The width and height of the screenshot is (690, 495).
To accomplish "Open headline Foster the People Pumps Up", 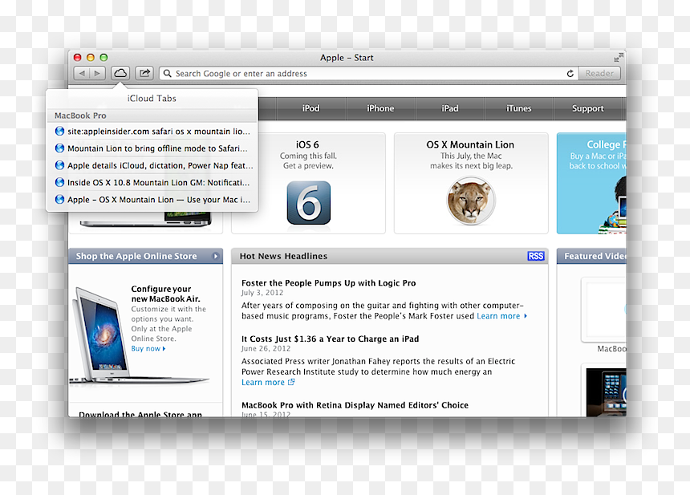I will 329,283.
